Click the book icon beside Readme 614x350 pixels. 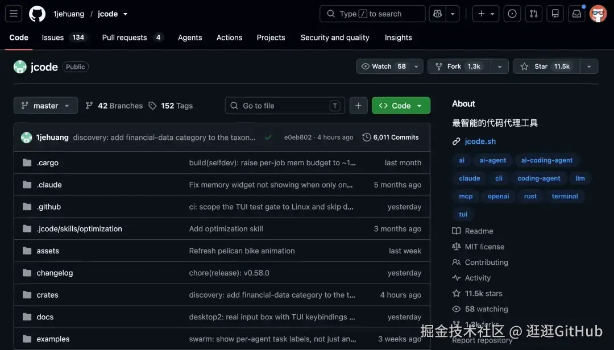456,231
